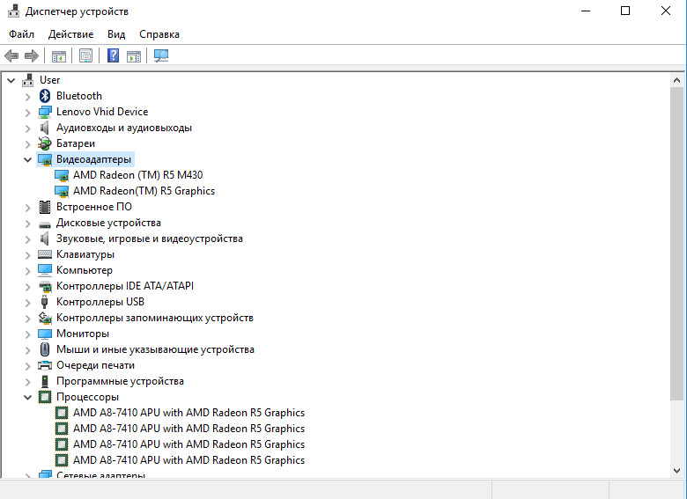Click the Клавиатуры keyboard icon
The height and width of the screenshot is (499, 687).
point(45,254)
